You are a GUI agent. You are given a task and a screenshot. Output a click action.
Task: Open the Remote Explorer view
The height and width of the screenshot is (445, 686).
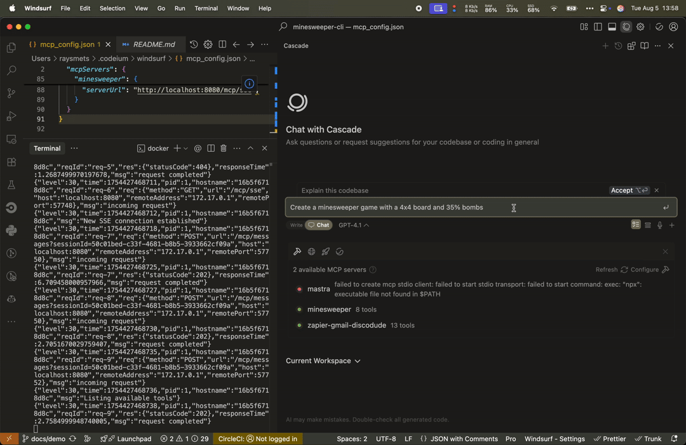[11, 140]
